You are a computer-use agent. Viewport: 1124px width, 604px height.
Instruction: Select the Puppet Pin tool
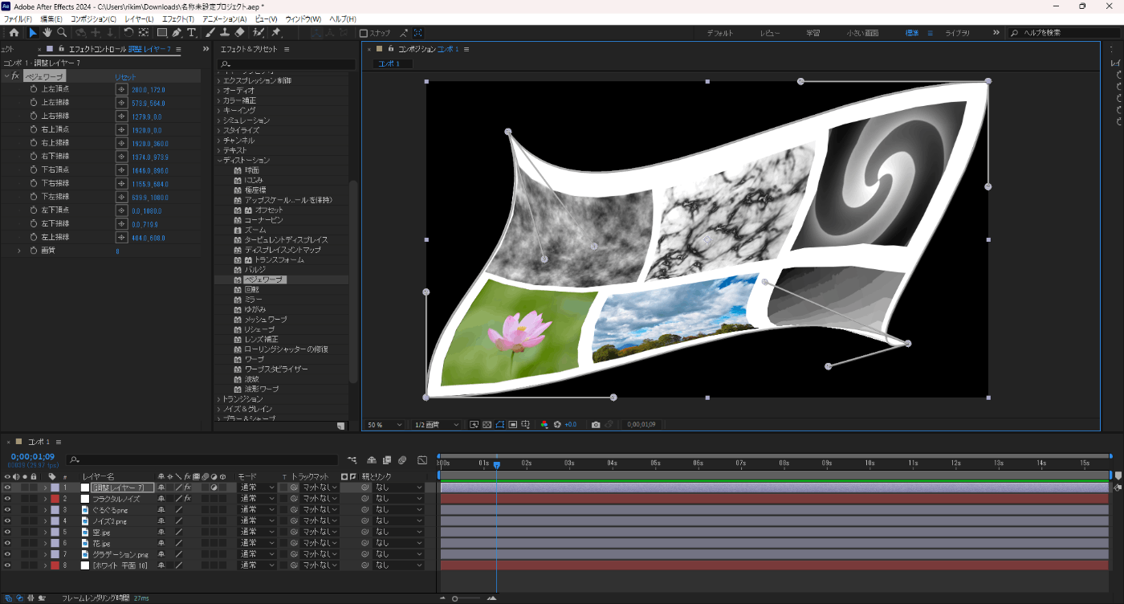coord(276,33)
